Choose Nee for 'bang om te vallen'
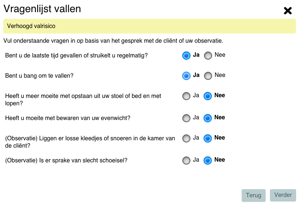Screen dimensions: 304x208 [208, 76]
